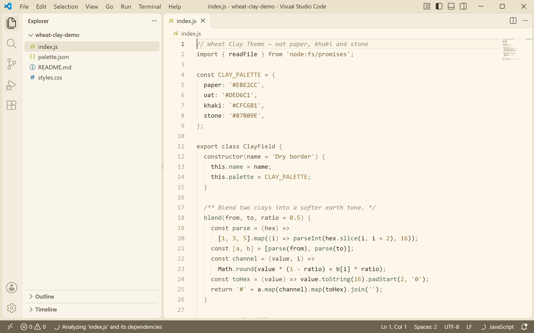Click the notifications bell in status bar
The width and height of the screenshot is (534, 333).
(524, 327)
